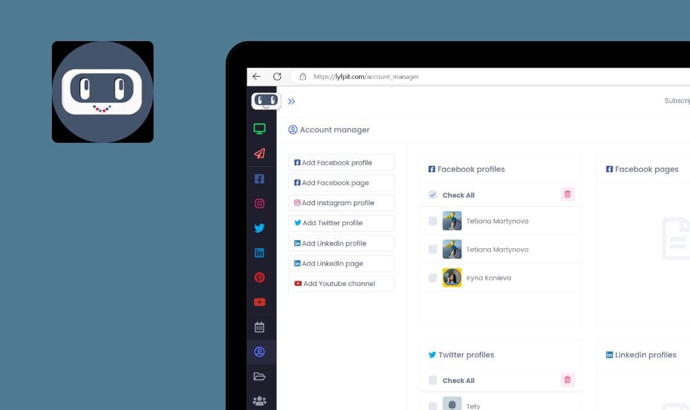The height and width of the screenshot is (410, 690).
Task: Click the Account manager page heading
Action: pyautogui.click(x=334, y=130)
